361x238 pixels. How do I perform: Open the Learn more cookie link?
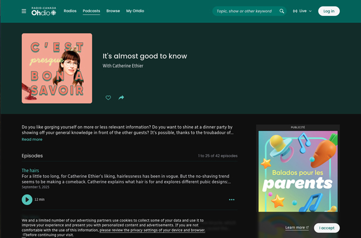(297, 227)
